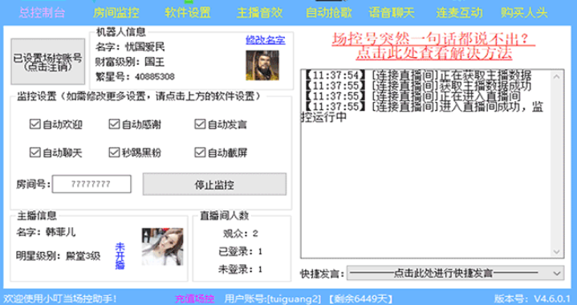Viewport: 577px width, 305px height.
Task: Click the log scrollbar up arrow
Action: pyautogui.click(x=556, y=77)
